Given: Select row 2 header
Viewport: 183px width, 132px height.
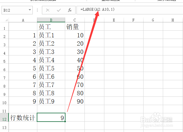Looking at the screenshot, I should (x=4, y=35).
